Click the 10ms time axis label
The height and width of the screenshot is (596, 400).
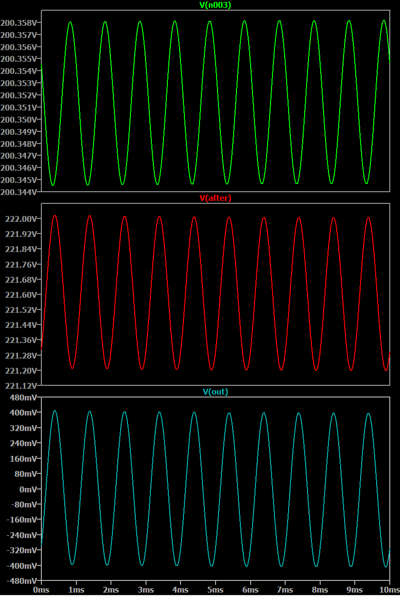click(x=389, y=590)
